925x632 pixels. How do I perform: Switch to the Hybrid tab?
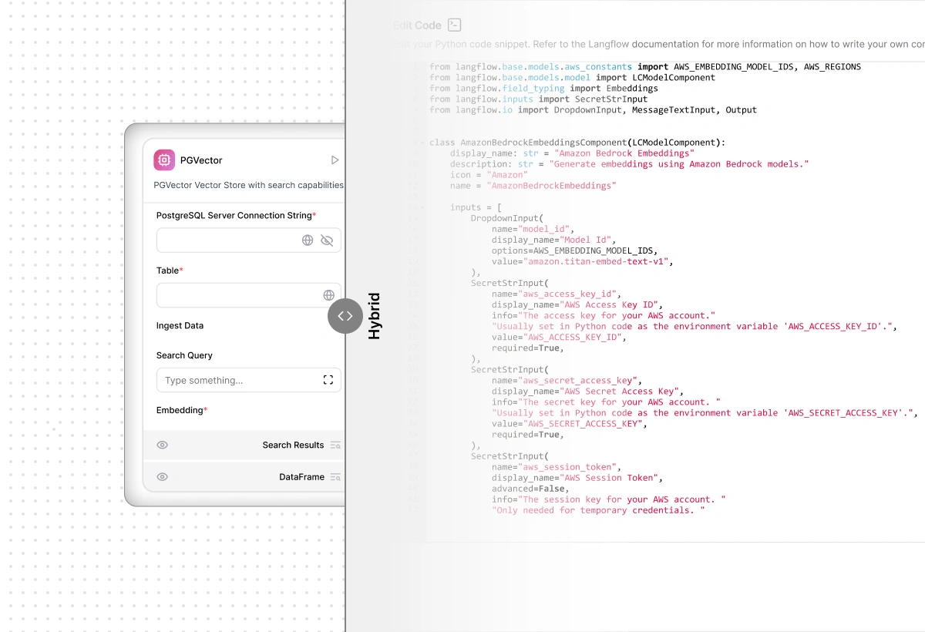(x=375, y=316)
